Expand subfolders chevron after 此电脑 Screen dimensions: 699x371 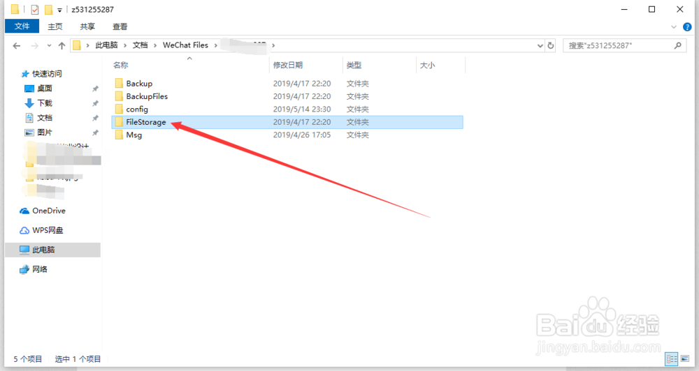click(x=125, y=45)
